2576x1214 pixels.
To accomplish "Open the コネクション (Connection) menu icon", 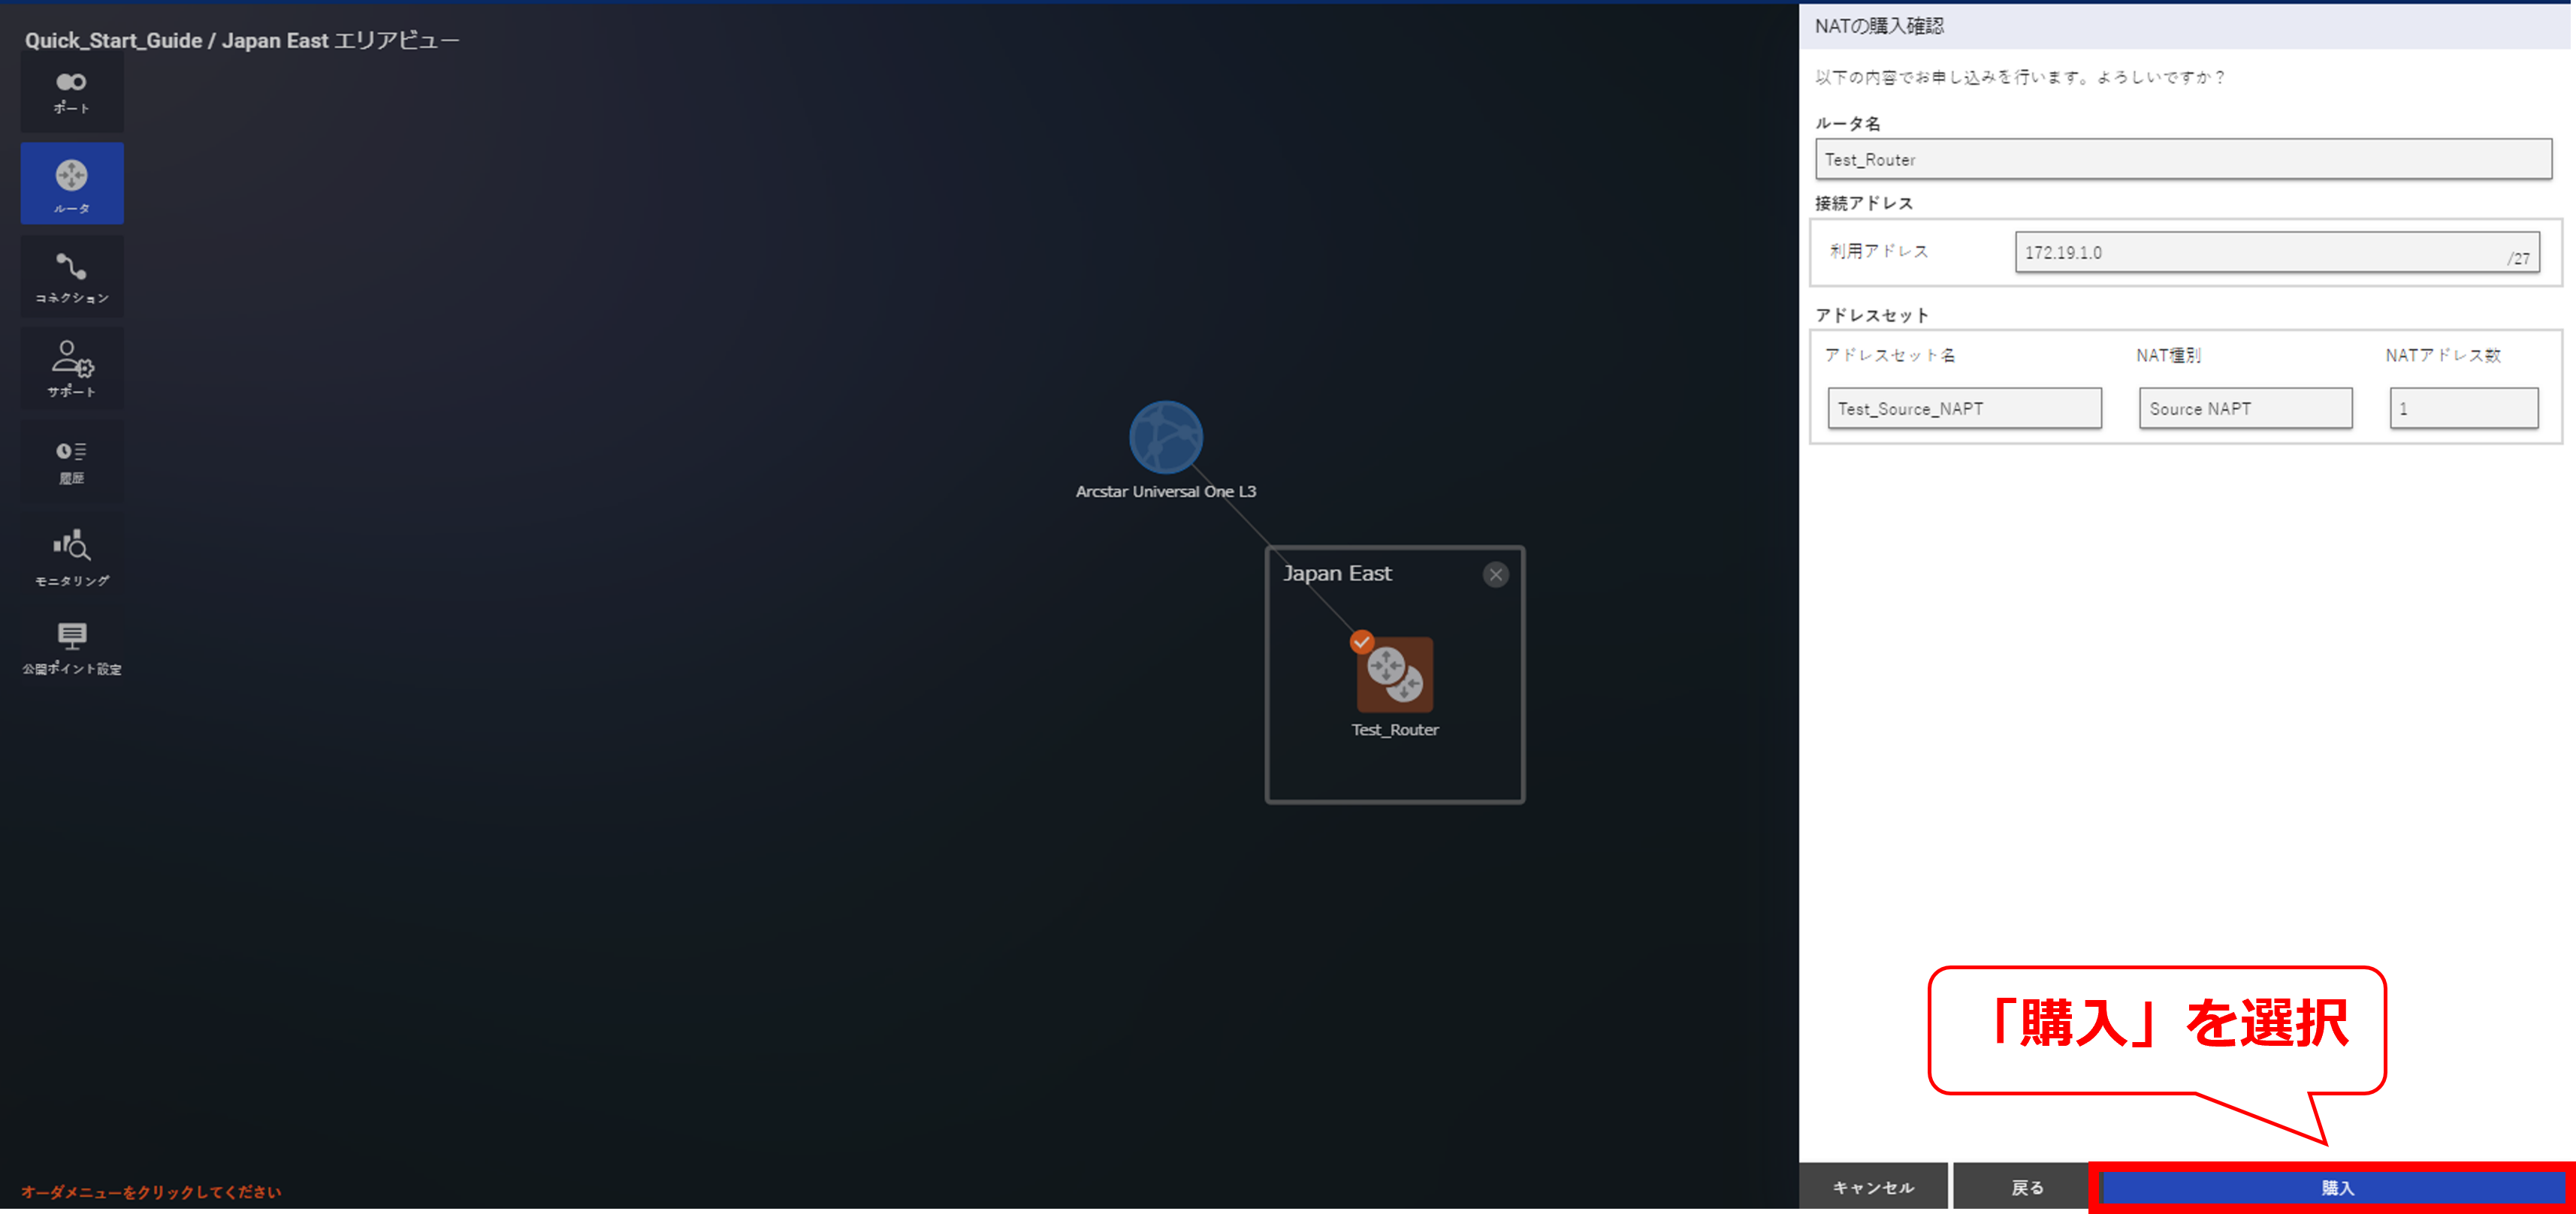I will point(72,278).
